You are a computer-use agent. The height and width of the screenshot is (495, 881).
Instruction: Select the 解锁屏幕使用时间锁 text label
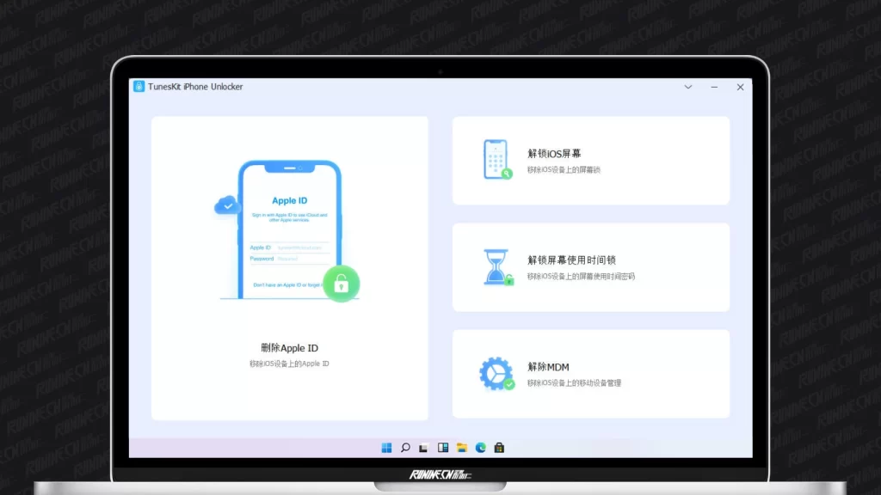coord(571,260)
